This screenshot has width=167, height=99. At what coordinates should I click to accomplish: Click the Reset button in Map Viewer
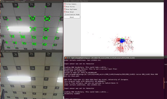point(72,17)
